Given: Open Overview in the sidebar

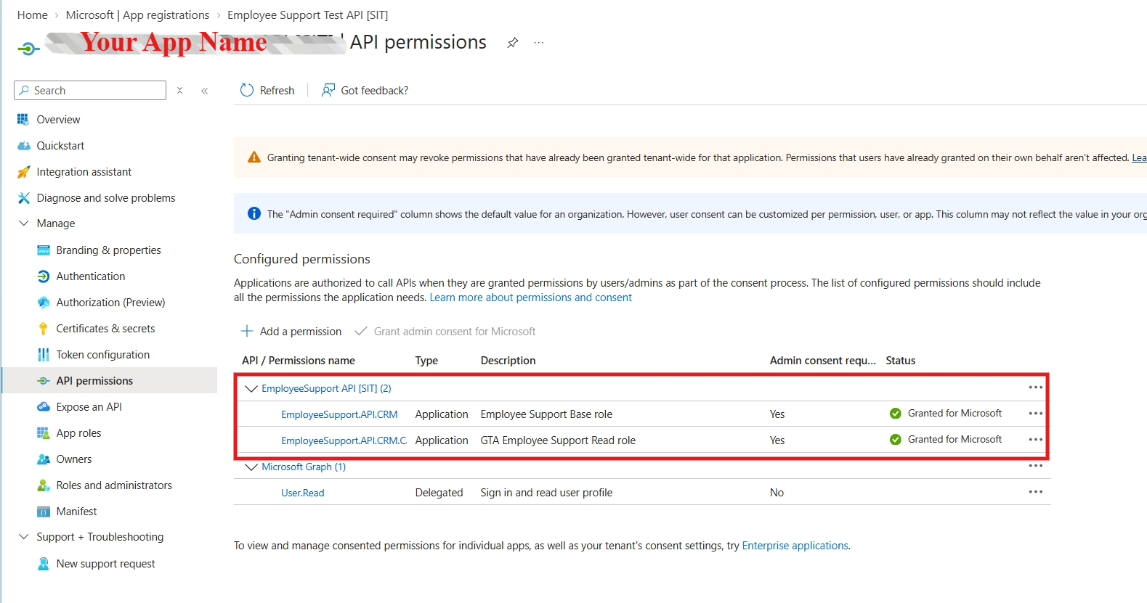Looking at the screenshot, I should (59, 120).
